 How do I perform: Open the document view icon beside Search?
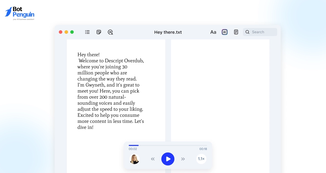pos(236,32)
